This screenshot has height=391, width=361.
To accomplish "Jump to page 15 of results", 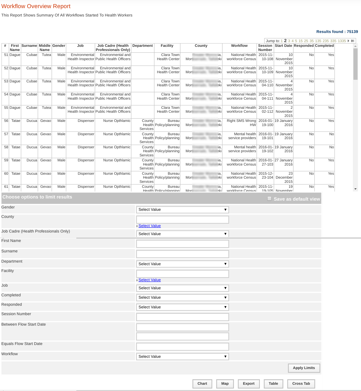I will (301, 41).
